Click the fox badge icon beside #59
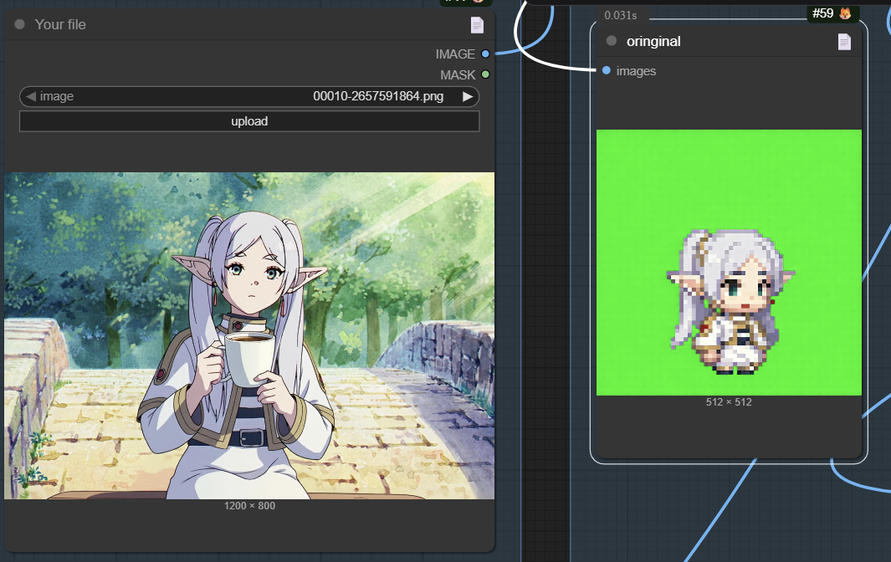Screen dimensions: 891x562 point(845,13)
